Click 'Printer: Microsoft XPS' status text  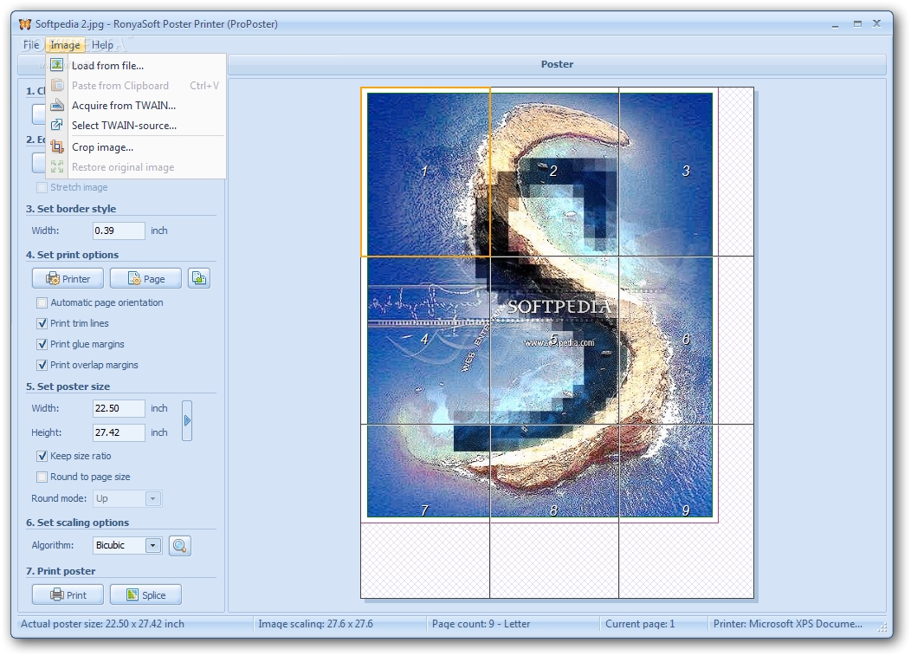[788, 624]
